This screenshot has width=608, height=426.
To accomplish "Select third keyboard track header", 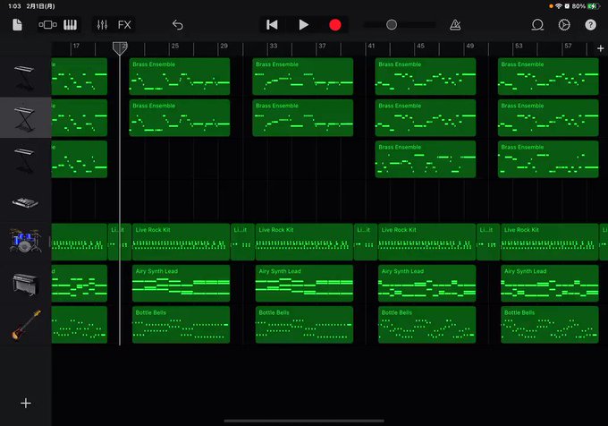I will (x=26, y=159).
